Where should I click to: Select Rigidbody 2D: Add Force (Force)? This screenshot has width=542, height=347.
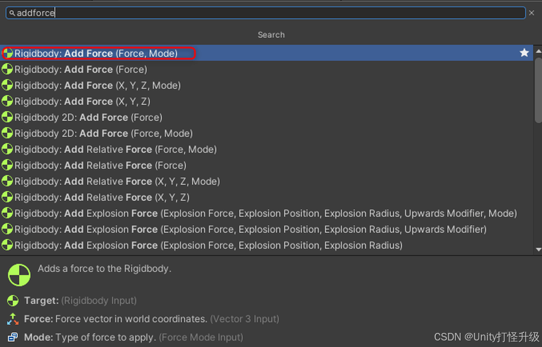[266, 117]
